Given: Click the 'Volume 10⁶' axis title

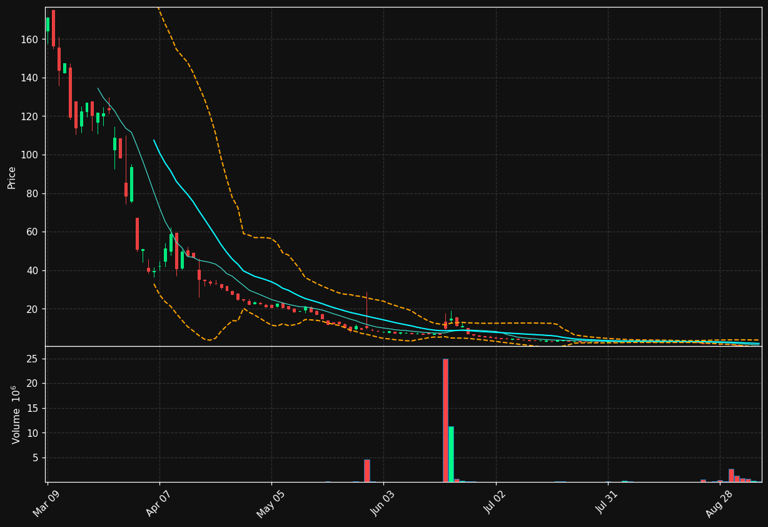Looking at the screenshot, I should pos(15,414).
